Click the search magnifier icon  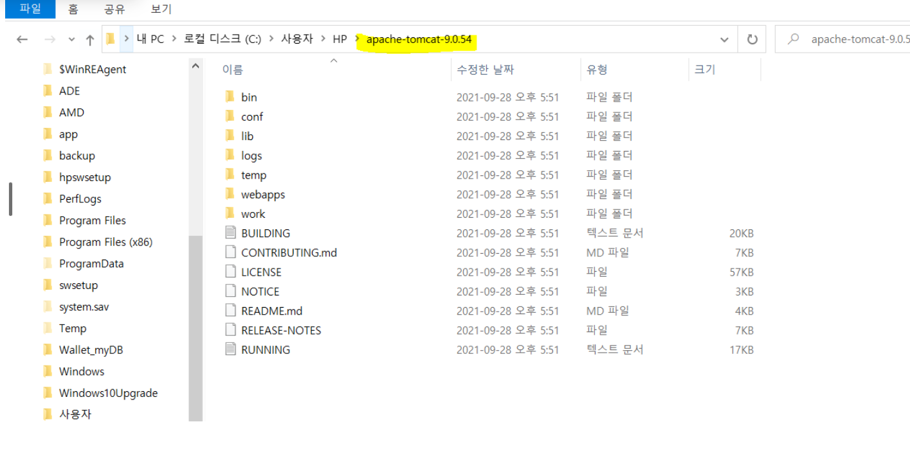tap(794, 40)
